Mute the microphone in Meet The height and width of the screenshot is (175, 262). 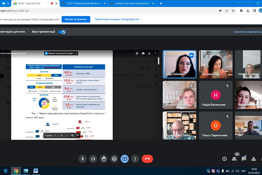83,159
